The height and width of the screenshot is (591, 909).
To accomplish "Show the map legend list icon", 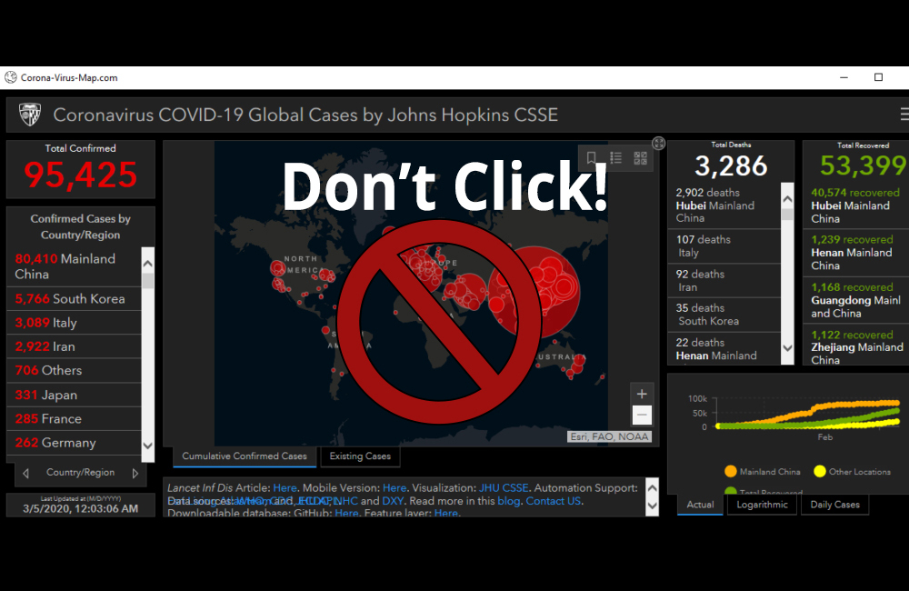I will (615, 158).
